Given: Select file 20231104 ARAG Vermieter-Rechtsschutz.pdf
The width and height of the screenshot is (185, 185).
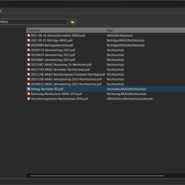Looking at the screenshot, I should 60,69.
